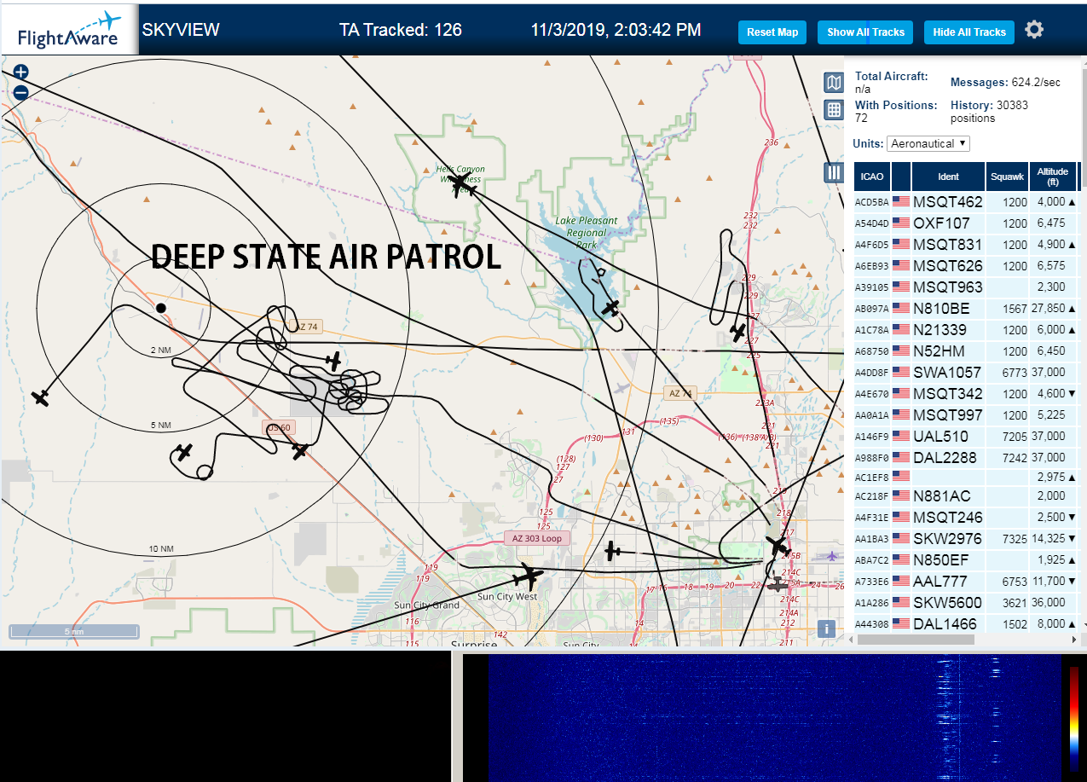Screen dimensions: 1087x782
Task: Sort the table by the Ident column
Action: [x=948, y=177]
